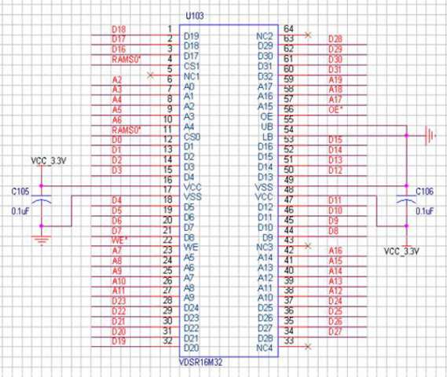Click the ground symbol below C105

42,240
